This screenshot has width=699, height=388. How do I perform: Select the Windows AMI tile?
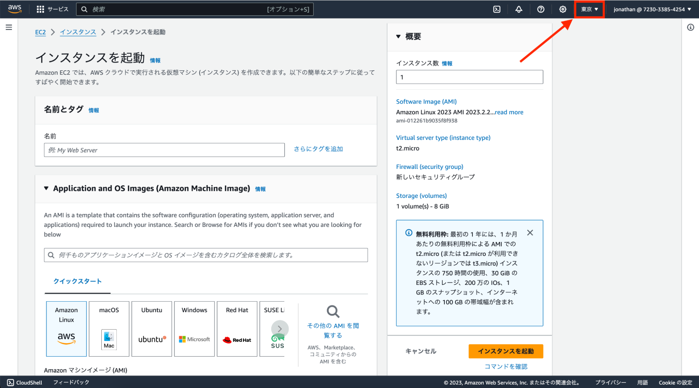[x=194, y=329]
